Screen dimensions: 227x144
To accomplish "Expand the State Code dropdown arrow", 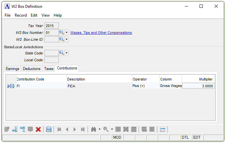I will point(66,53).
